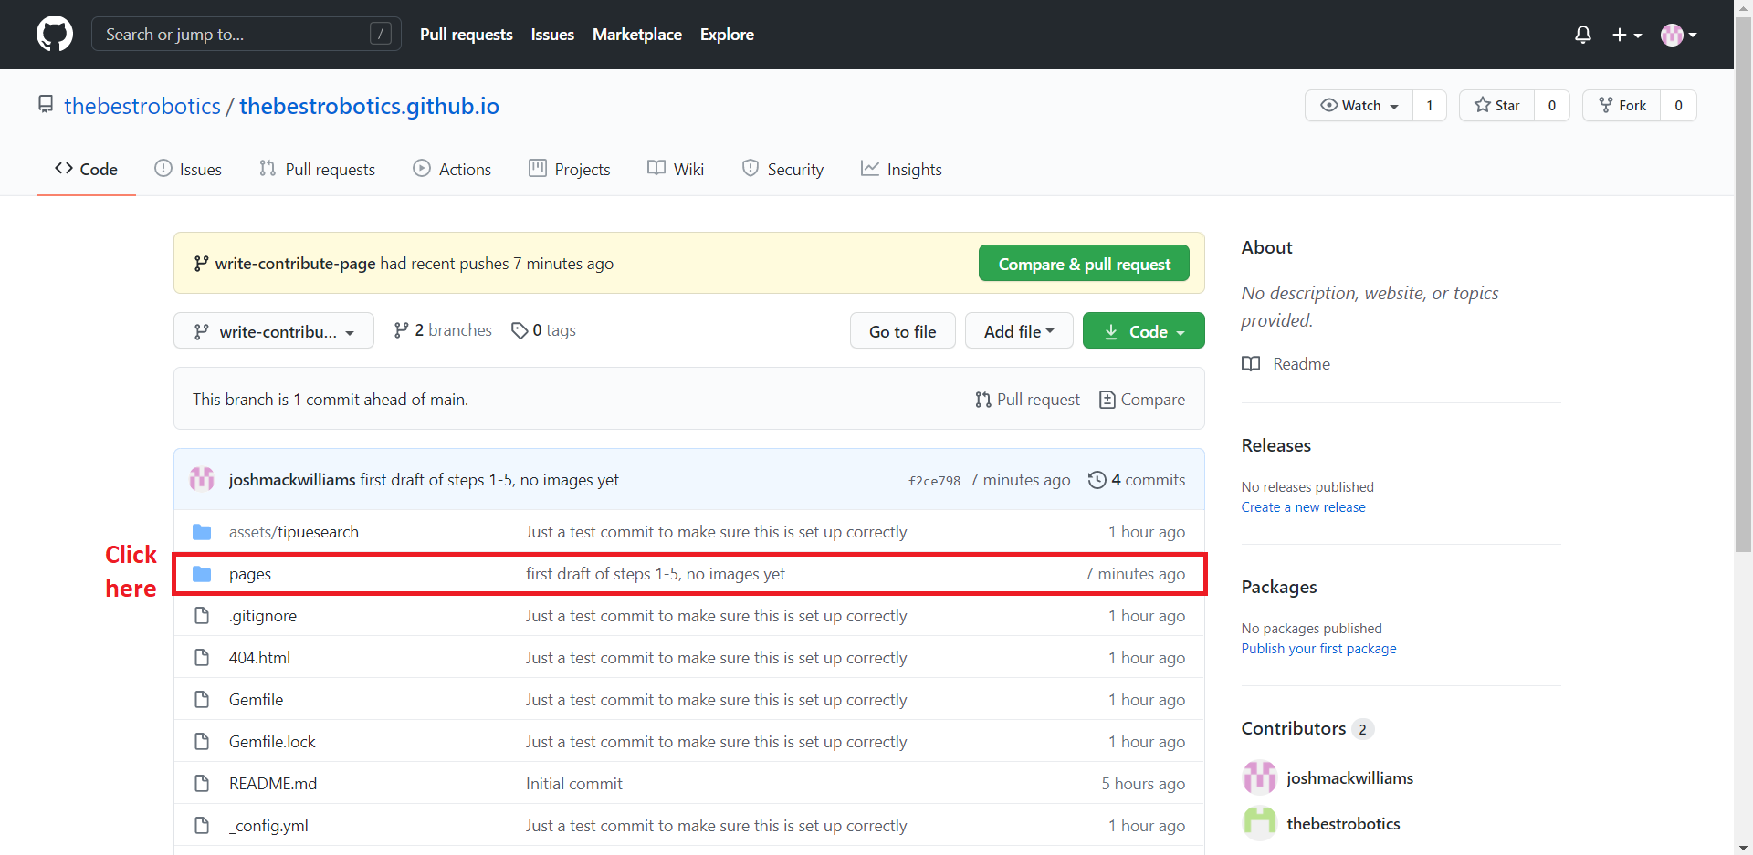Click the GitHub Octocat logo icon
Screen dimensions: 1753x855
click(x=55, y=34)
